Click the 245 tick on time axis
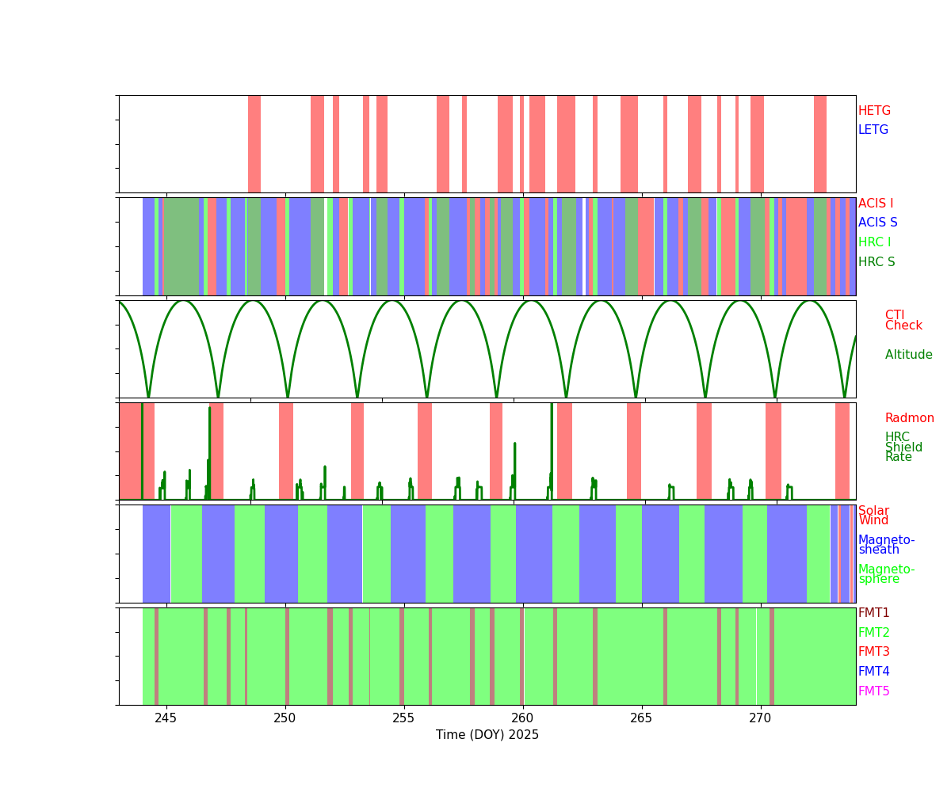951x792 pixels. (x=166, y=718)
